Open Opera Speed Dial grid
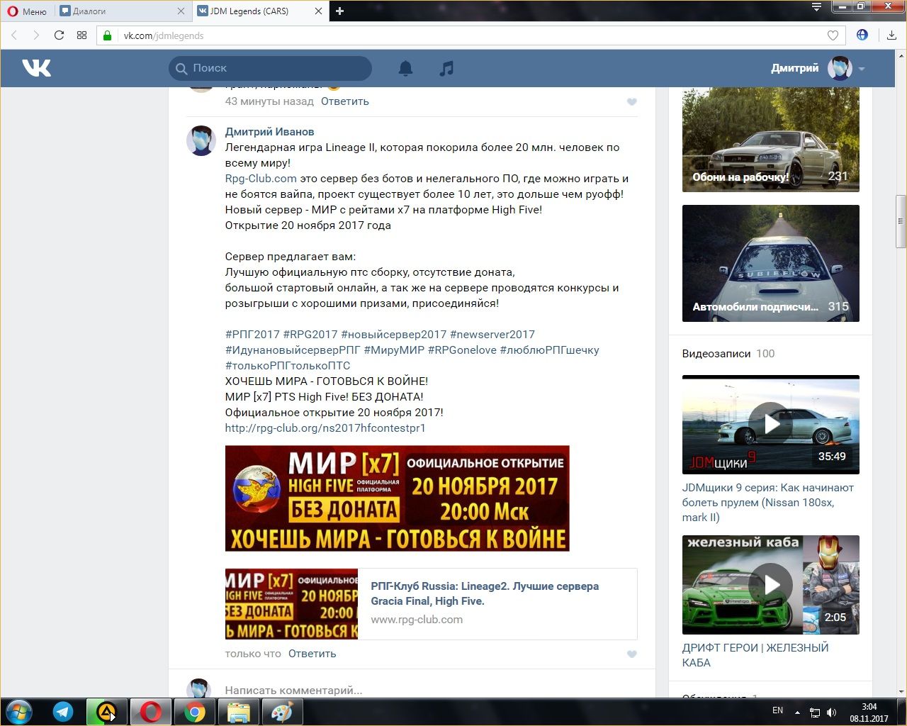The width and height of the screenshot is (907, 726). point(81,35)
